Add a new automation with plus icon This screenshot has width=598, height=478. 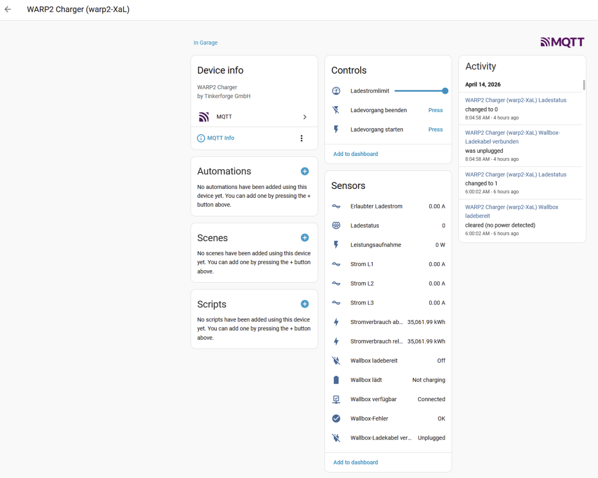[304, 171]
